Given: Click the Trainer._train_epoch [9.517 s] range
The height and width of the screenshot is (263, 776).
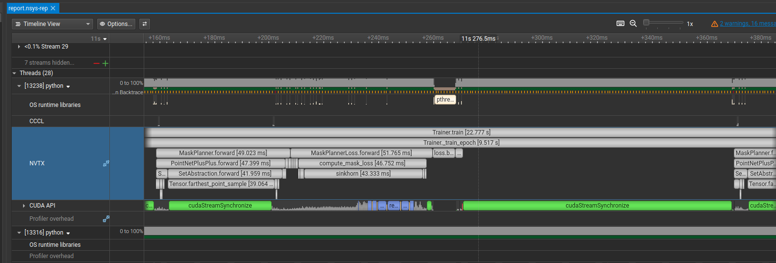Looking at the screenshot, I should click(x=460, y=143).
